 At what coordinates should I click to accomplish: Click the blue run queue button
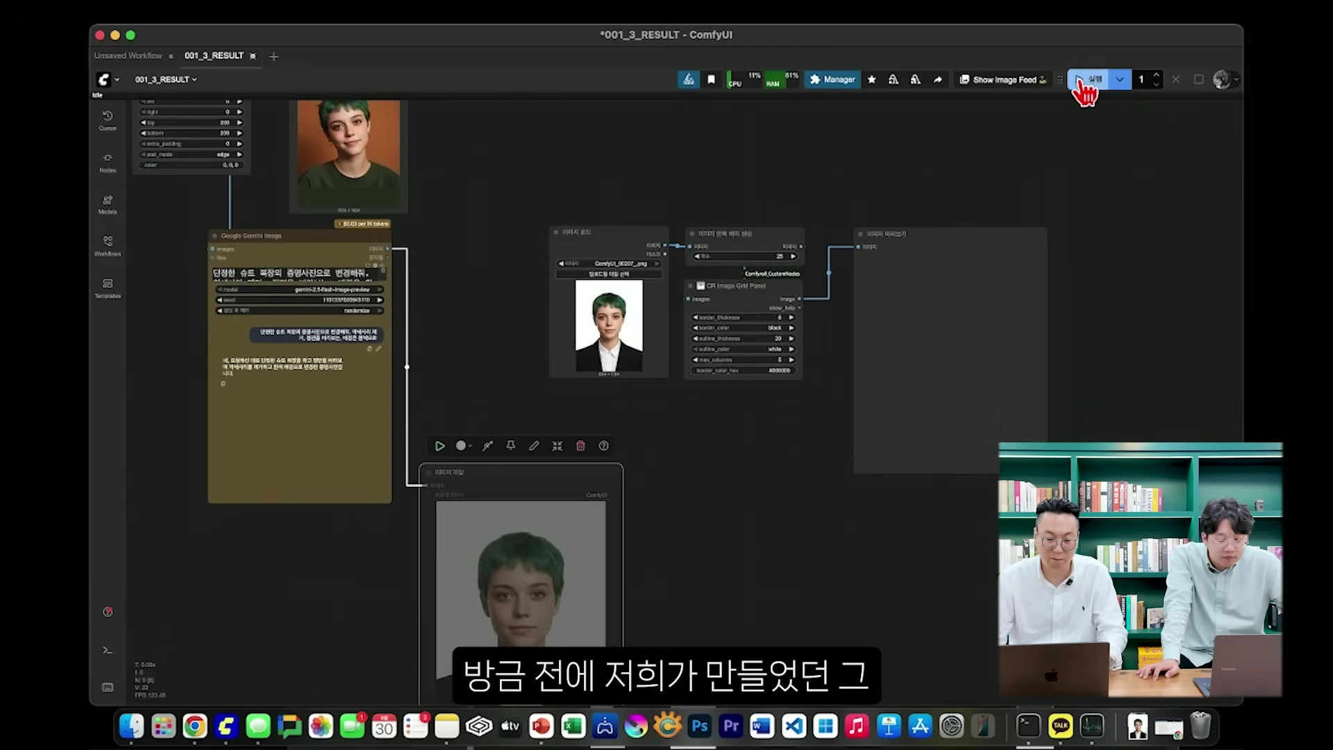coord(1089,80)
